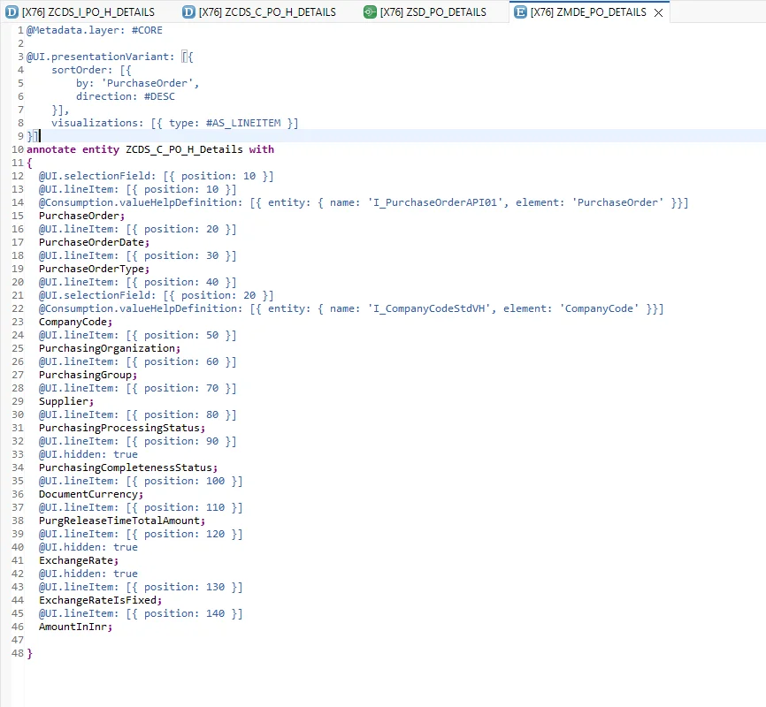Image resolution: width=766 pixels, height=707 pixels.
Task: Click the closing brace on line 48
Action: (x=29, y=653)
